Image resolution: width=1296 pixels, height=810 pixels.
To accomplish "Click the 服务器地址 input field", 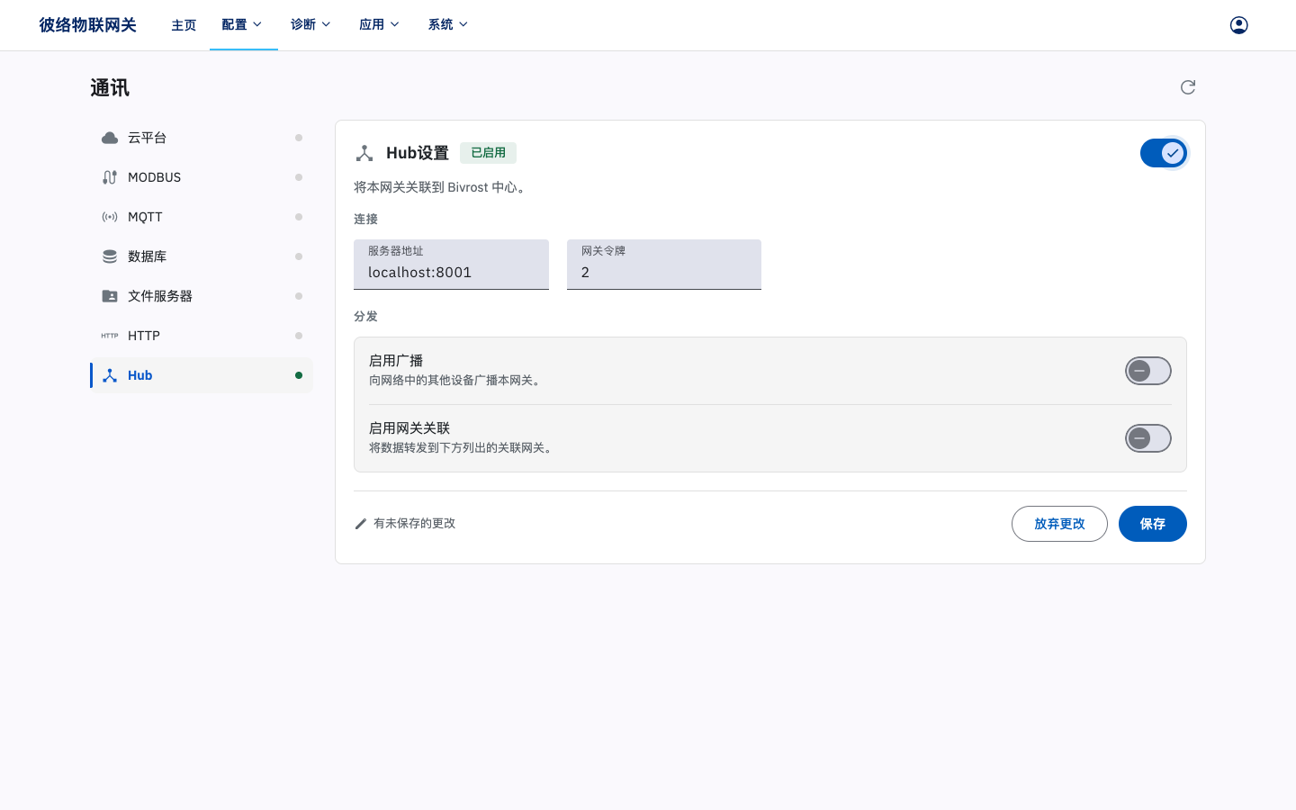I will [x=451, y=265].
